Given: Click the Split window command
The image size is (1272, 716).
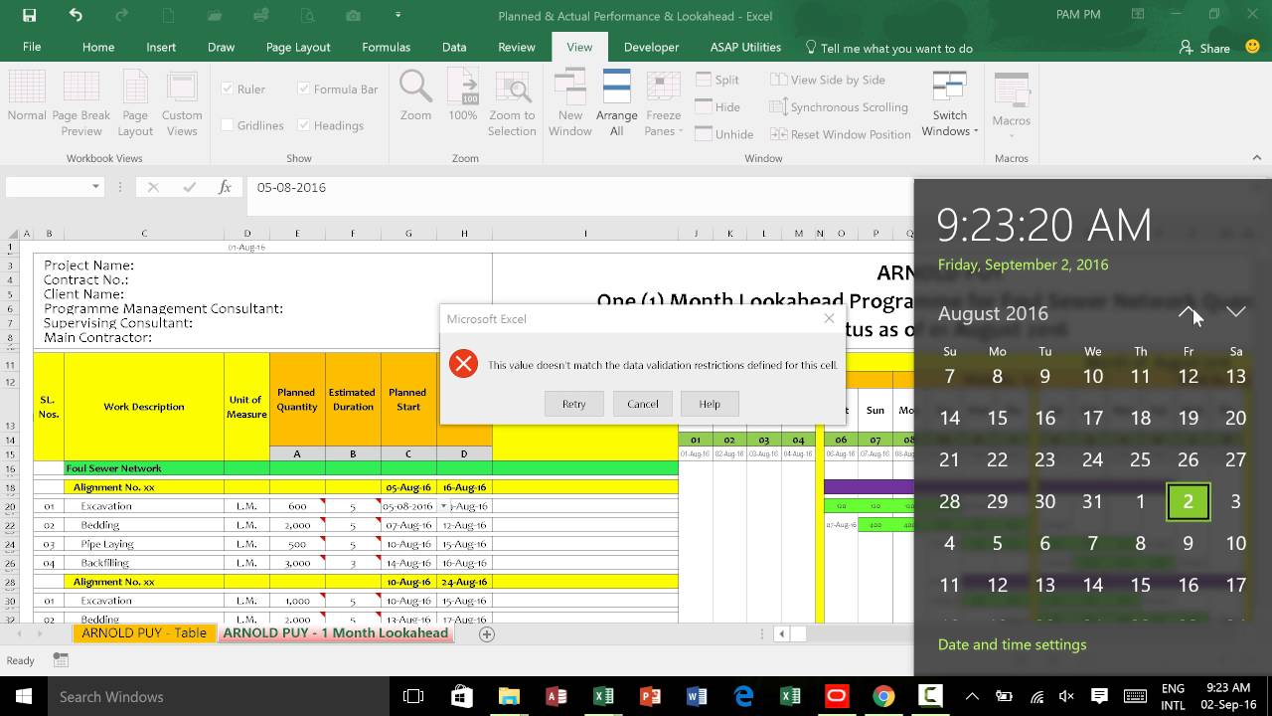Looking at the screenshot, I should pyautogui.click(x=717, y=80).
